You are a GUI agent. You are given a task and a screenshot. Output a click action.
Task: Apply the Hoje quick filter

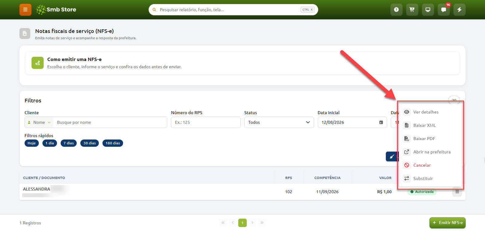coord(32,143)
